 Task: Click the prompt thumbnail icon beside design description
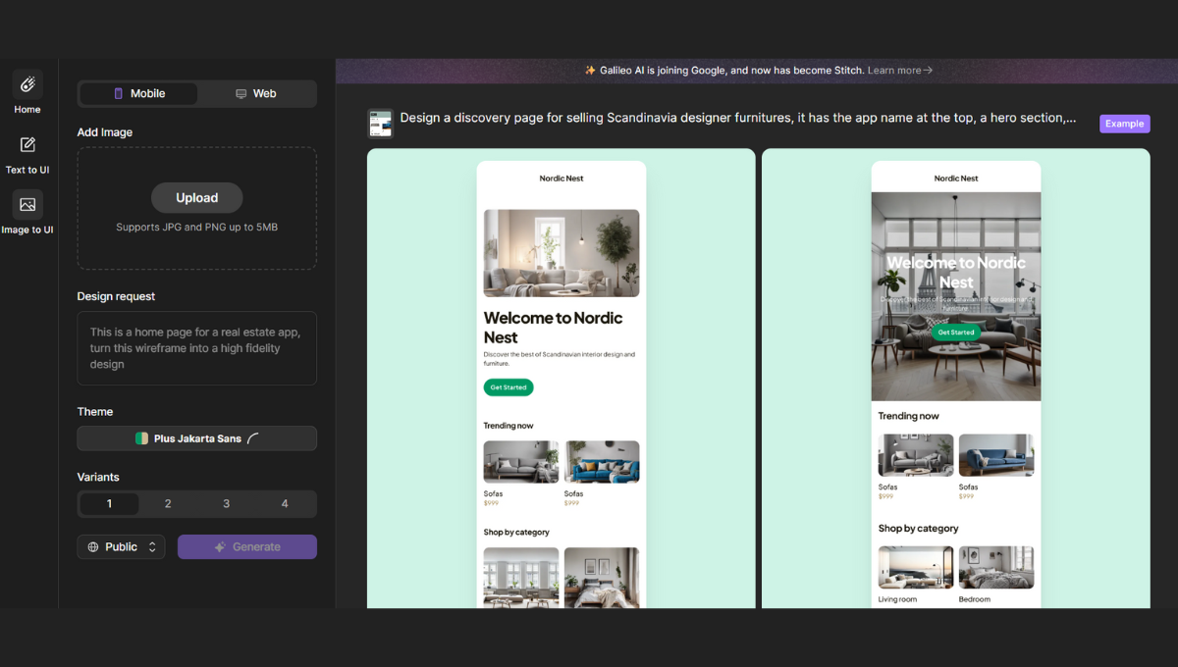(380, 124)
